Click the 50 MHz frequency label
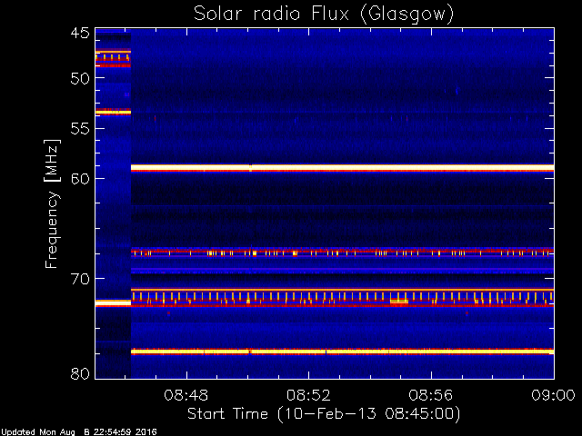582x436 pixels. 80,78
